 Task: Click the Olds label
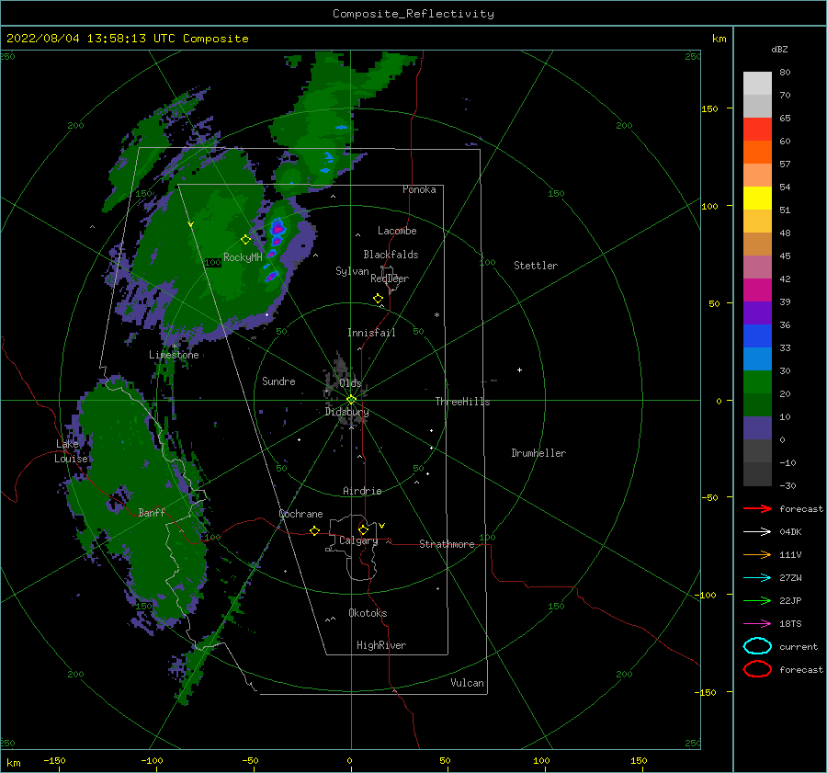pyautogui.click(x=350, y=383)
